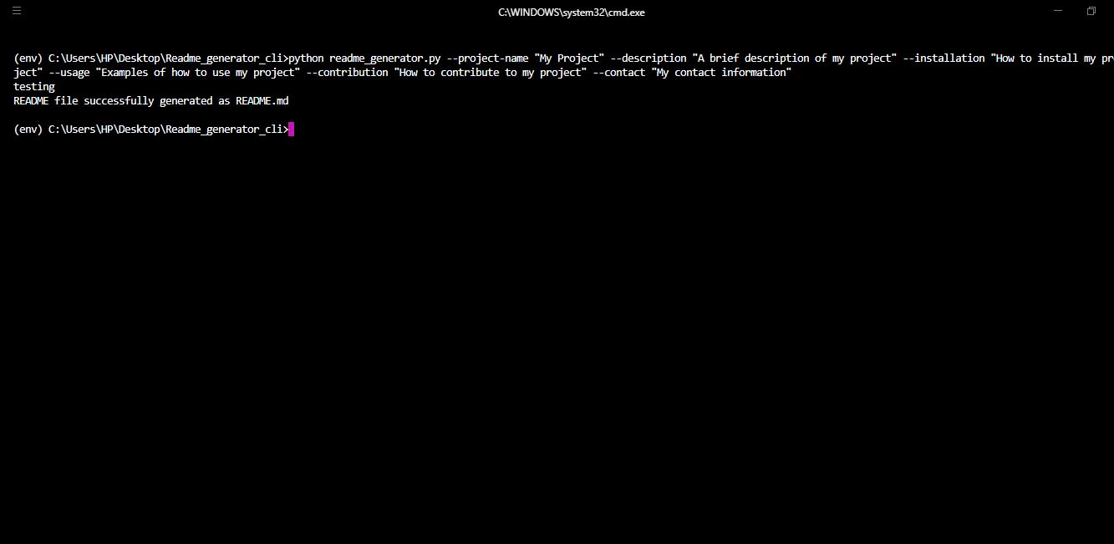Open the hamburger menu in title bar
1114x544 pixels.
(16, 11)
